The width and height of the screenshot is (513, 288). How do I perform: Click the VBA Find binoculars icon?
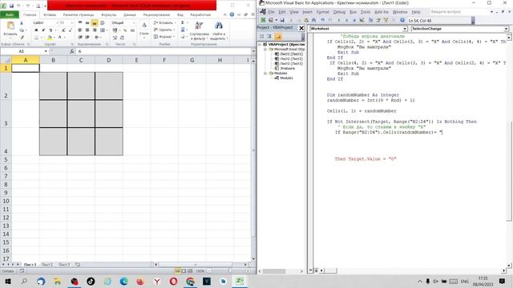click(313, 20)
